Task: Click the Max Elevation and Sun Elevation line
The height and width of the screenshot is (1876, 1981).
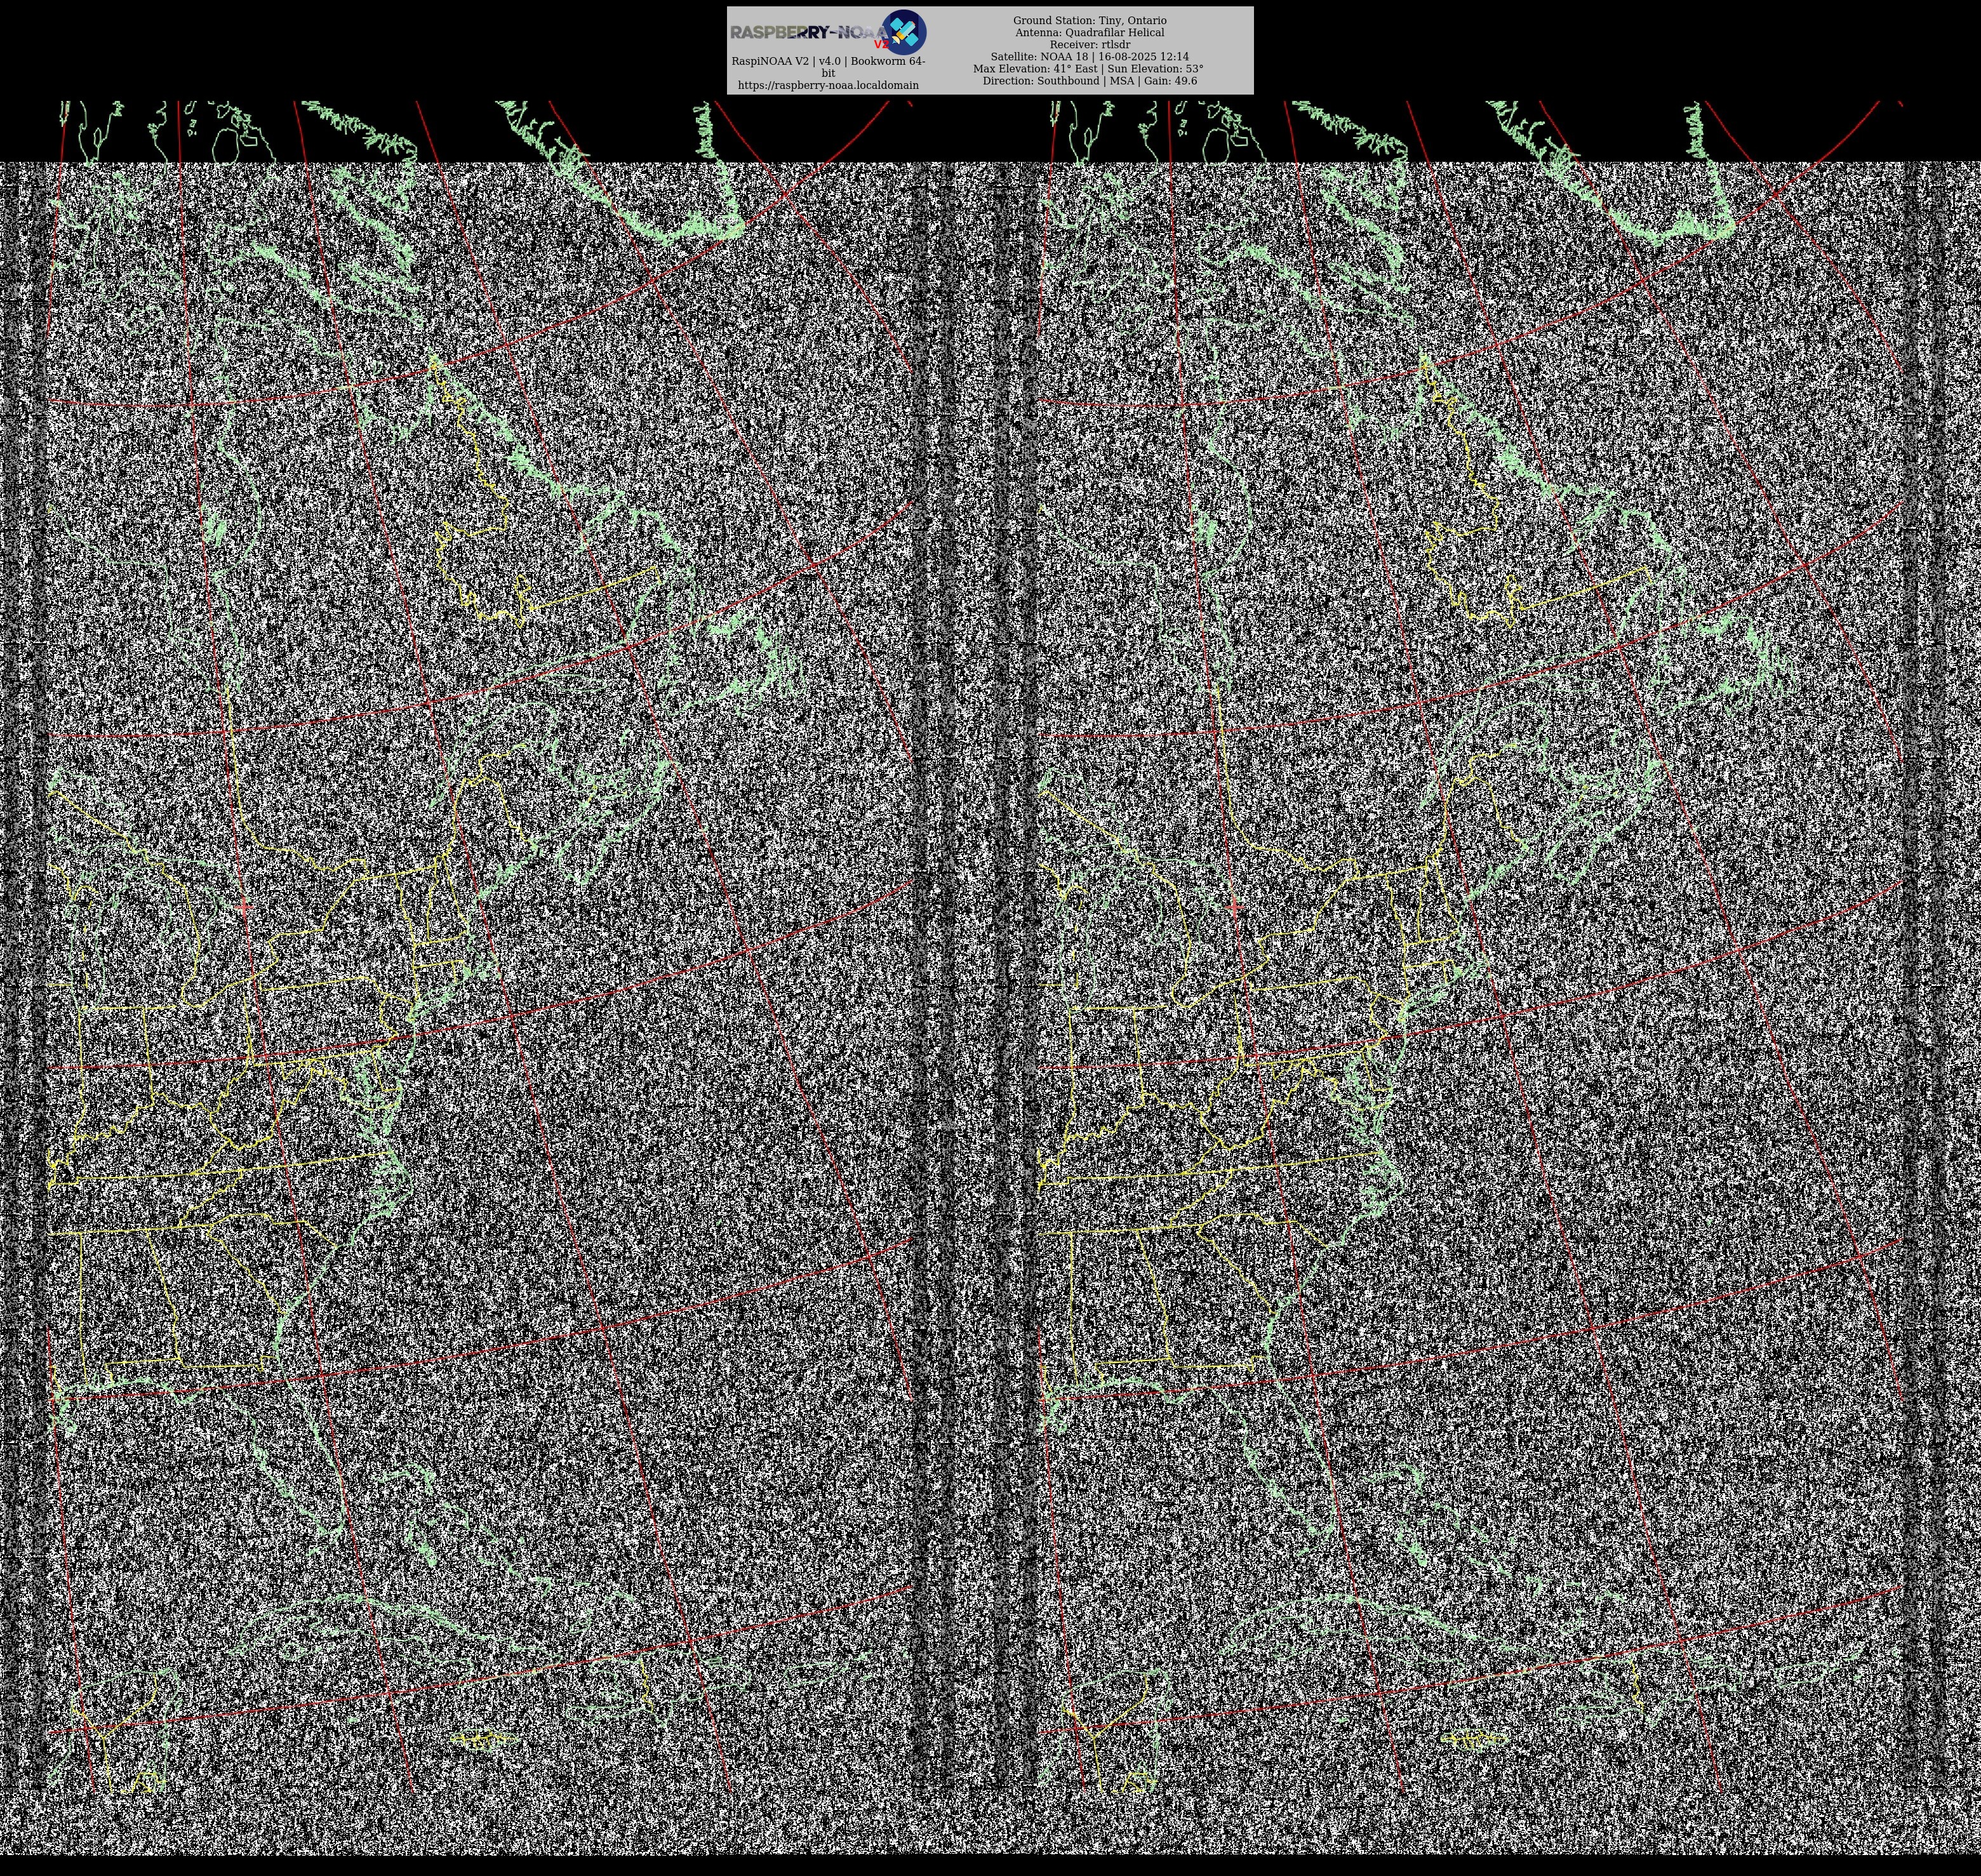Action: 1089,69
